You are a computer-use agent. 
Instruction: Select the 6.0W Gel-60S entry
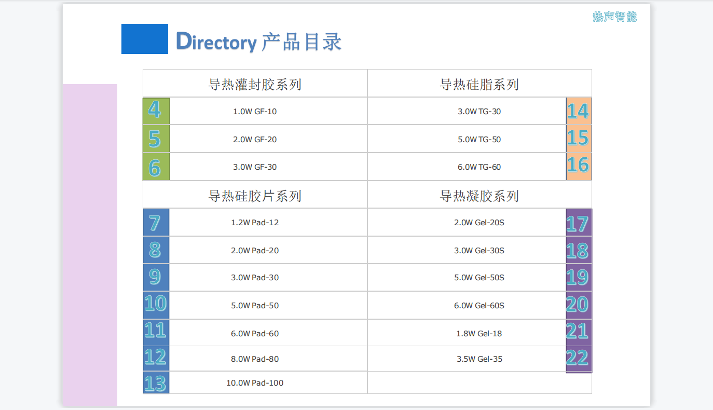coord(479,306)
